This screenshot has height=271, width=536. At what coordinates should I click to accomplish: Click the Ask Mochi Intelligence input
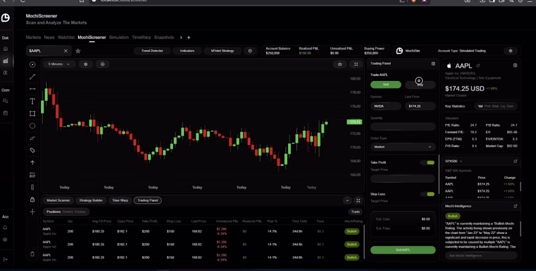point(481,255)
